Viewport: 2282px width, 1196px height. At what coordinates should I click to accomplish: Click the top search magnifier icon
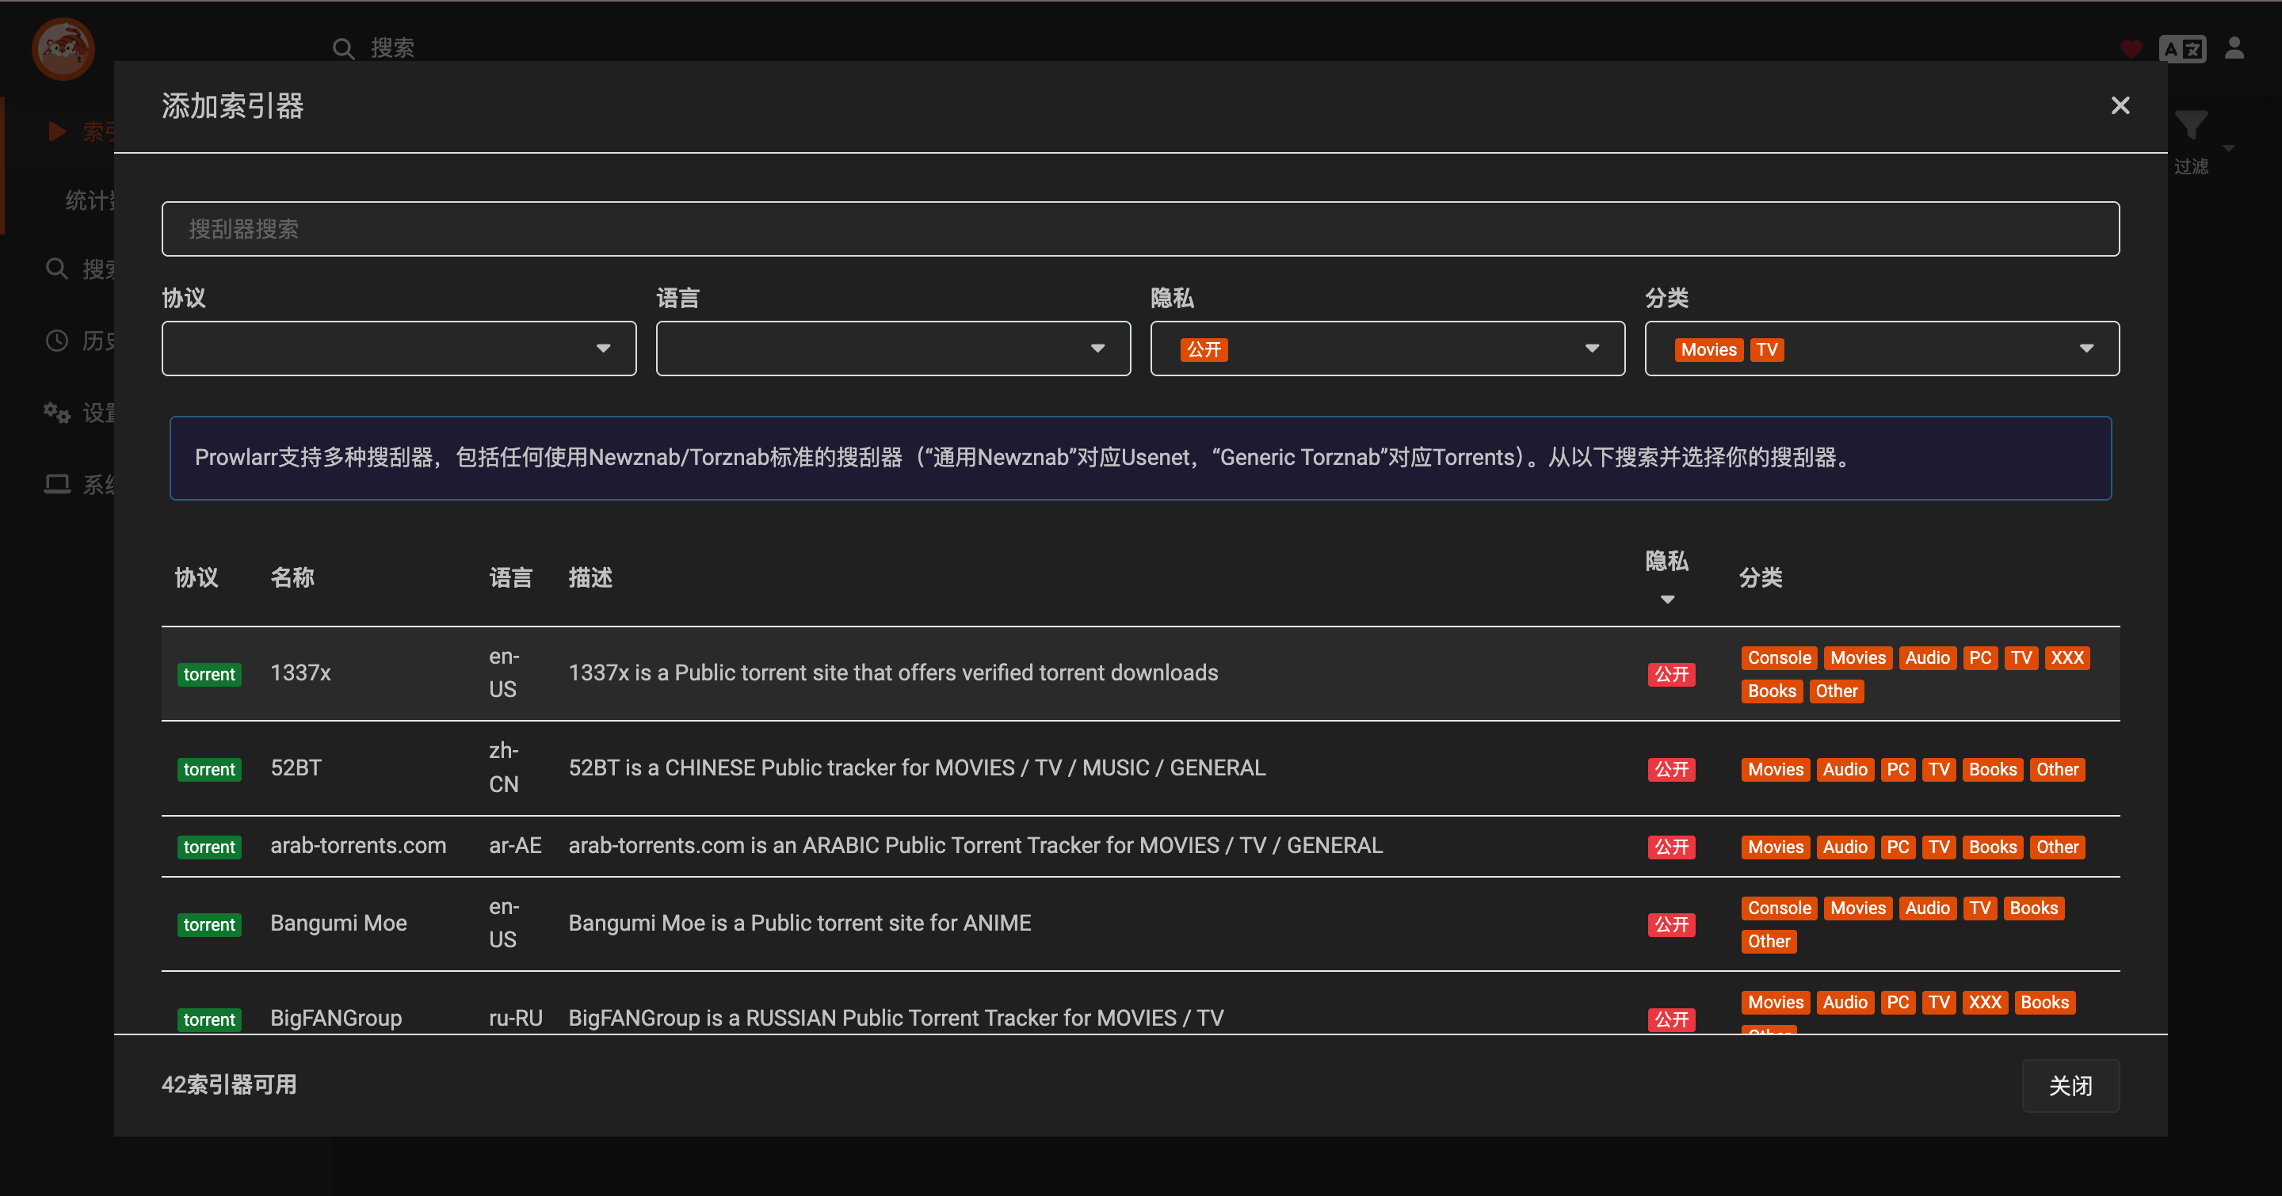click(x=343, y=48)
